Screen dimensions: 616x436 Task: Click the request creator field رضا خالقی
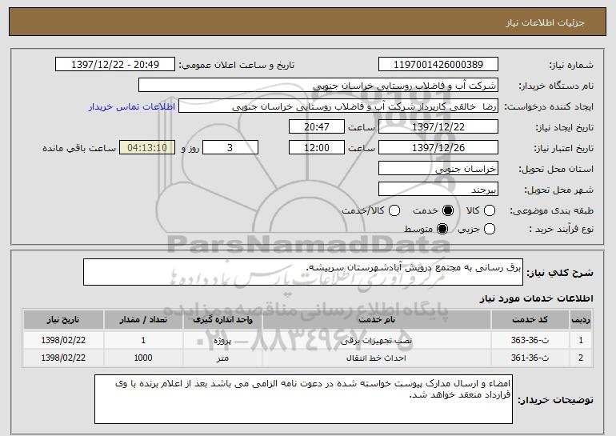pos(338,106)
